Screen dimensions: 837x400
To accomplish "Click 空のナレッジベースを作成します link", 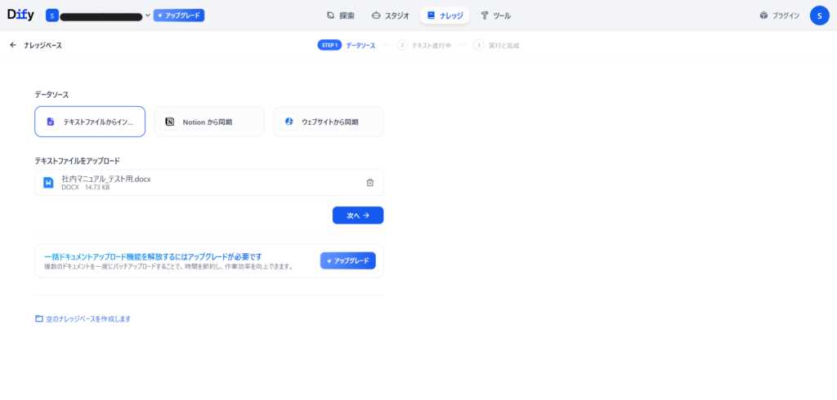I will click(x=88, y=319).
